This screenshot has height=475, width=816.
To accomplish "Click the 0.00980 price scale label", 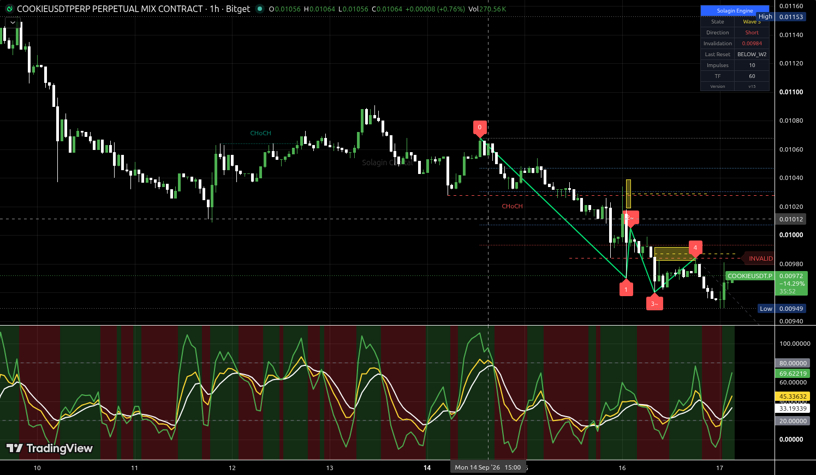I will click(x=791, y=264).
